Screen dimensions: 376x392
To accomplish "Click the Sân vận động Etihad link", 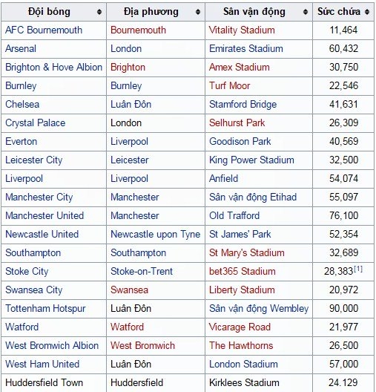I will pos(253,197).
